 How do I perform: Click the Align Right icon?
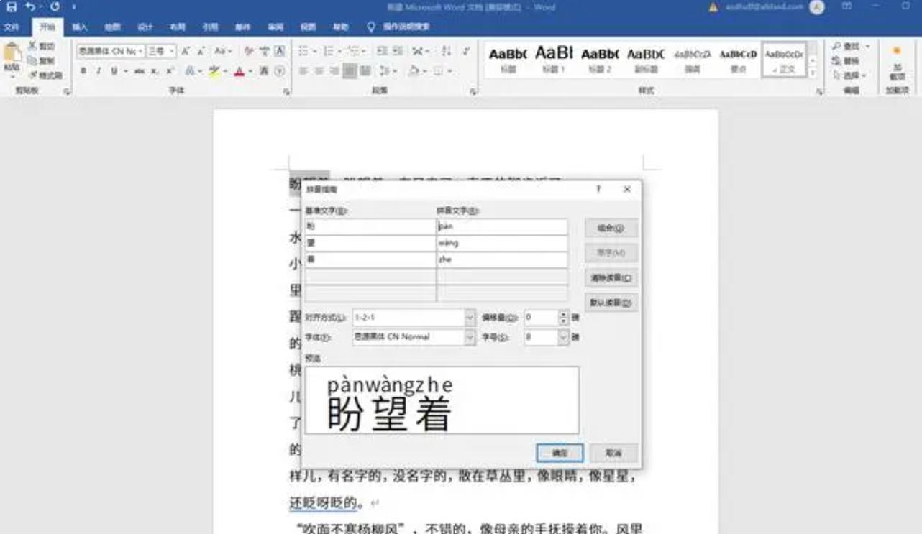[334, 71]
